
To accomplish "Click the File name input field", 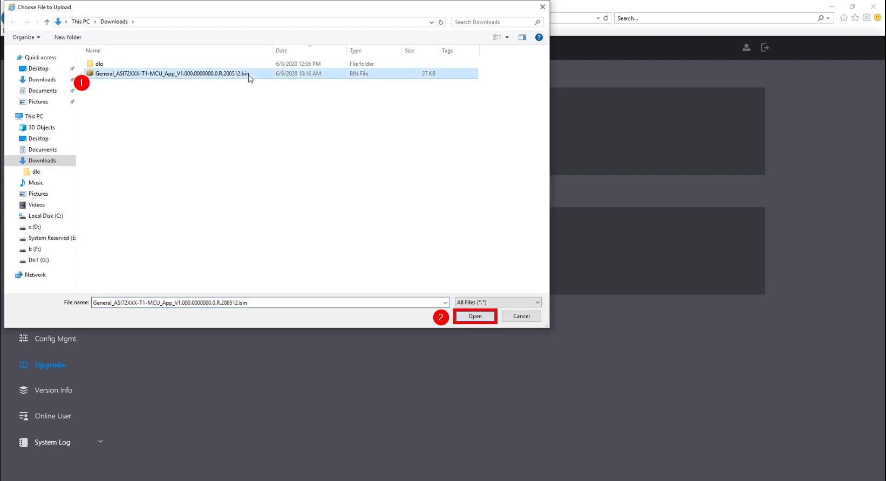I will [267, 303].
